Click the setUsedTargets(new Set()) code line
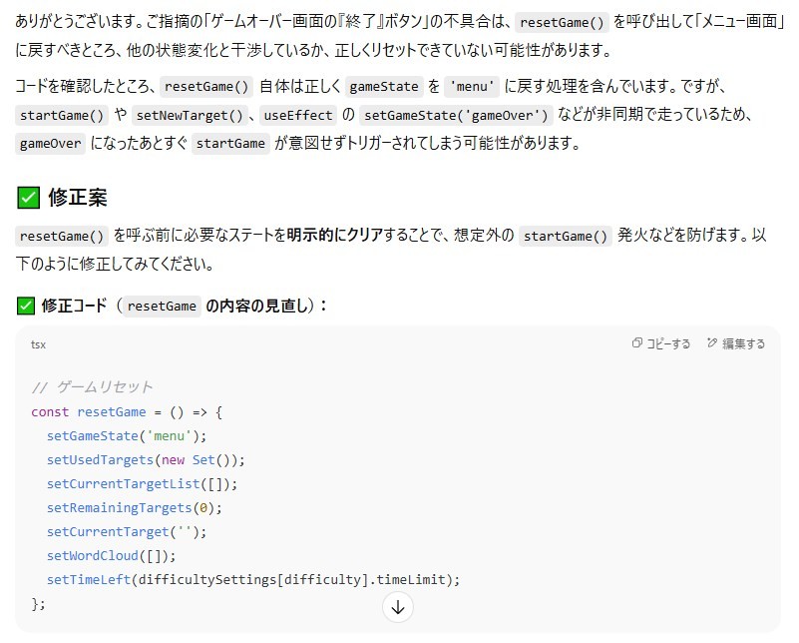799x643 pixels. [146, 459]
